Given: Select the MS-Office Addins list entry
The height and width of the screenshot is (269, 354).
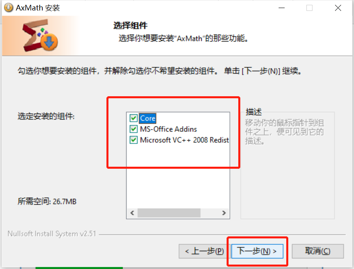Looking at the screenshot, I should pyautogui.click(x=169, y=129).
